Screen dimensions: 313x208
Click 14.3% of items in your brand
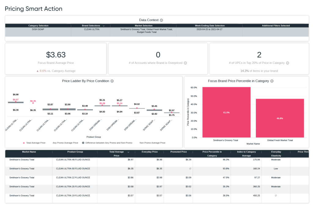pos(259,71)
